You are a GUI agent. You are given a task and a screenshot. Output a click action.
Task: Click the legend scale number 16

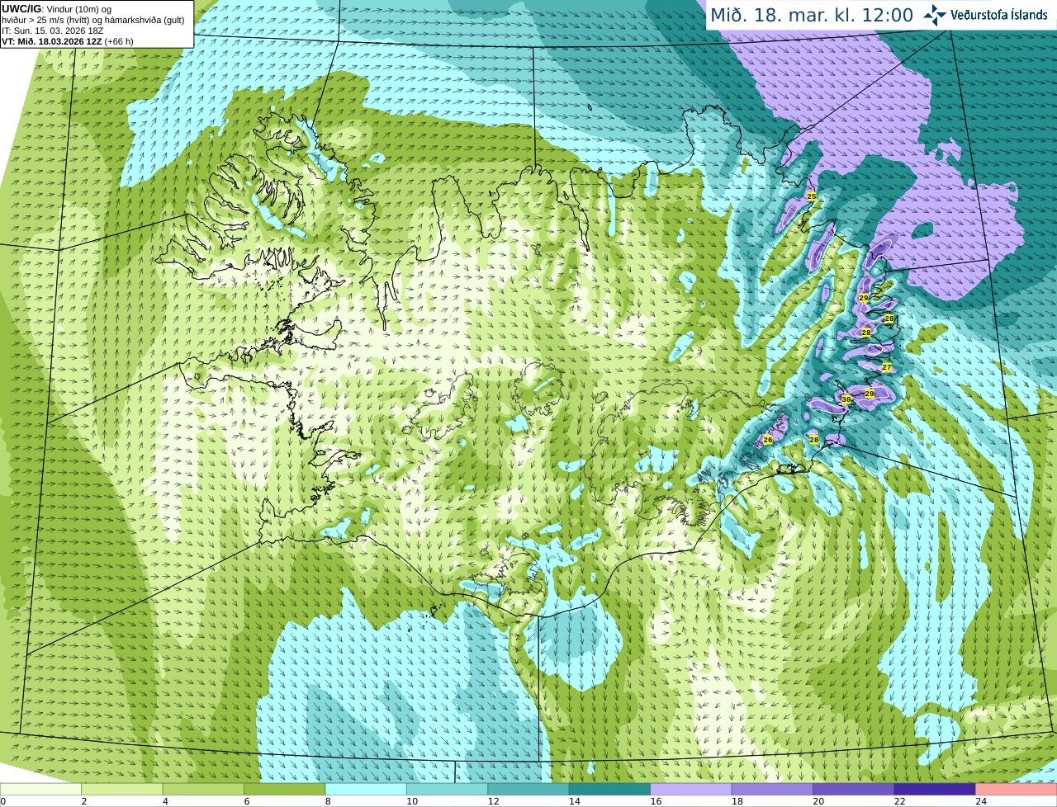coord(656,801)
